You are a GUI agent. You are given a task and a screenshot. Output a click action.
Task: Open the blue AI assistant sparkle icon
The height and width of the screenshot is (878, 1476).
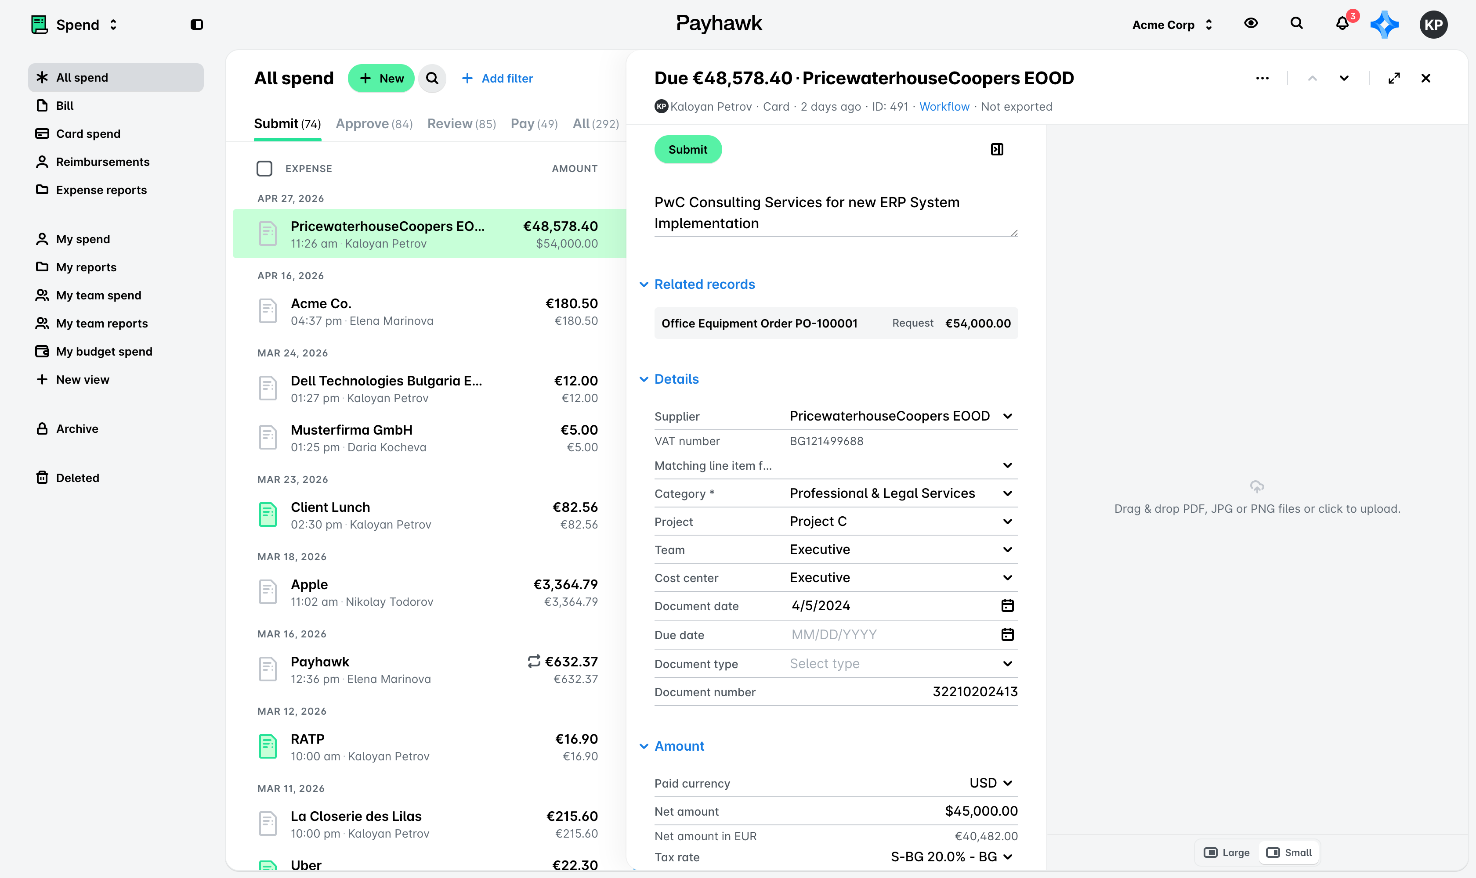(1384, 24)
